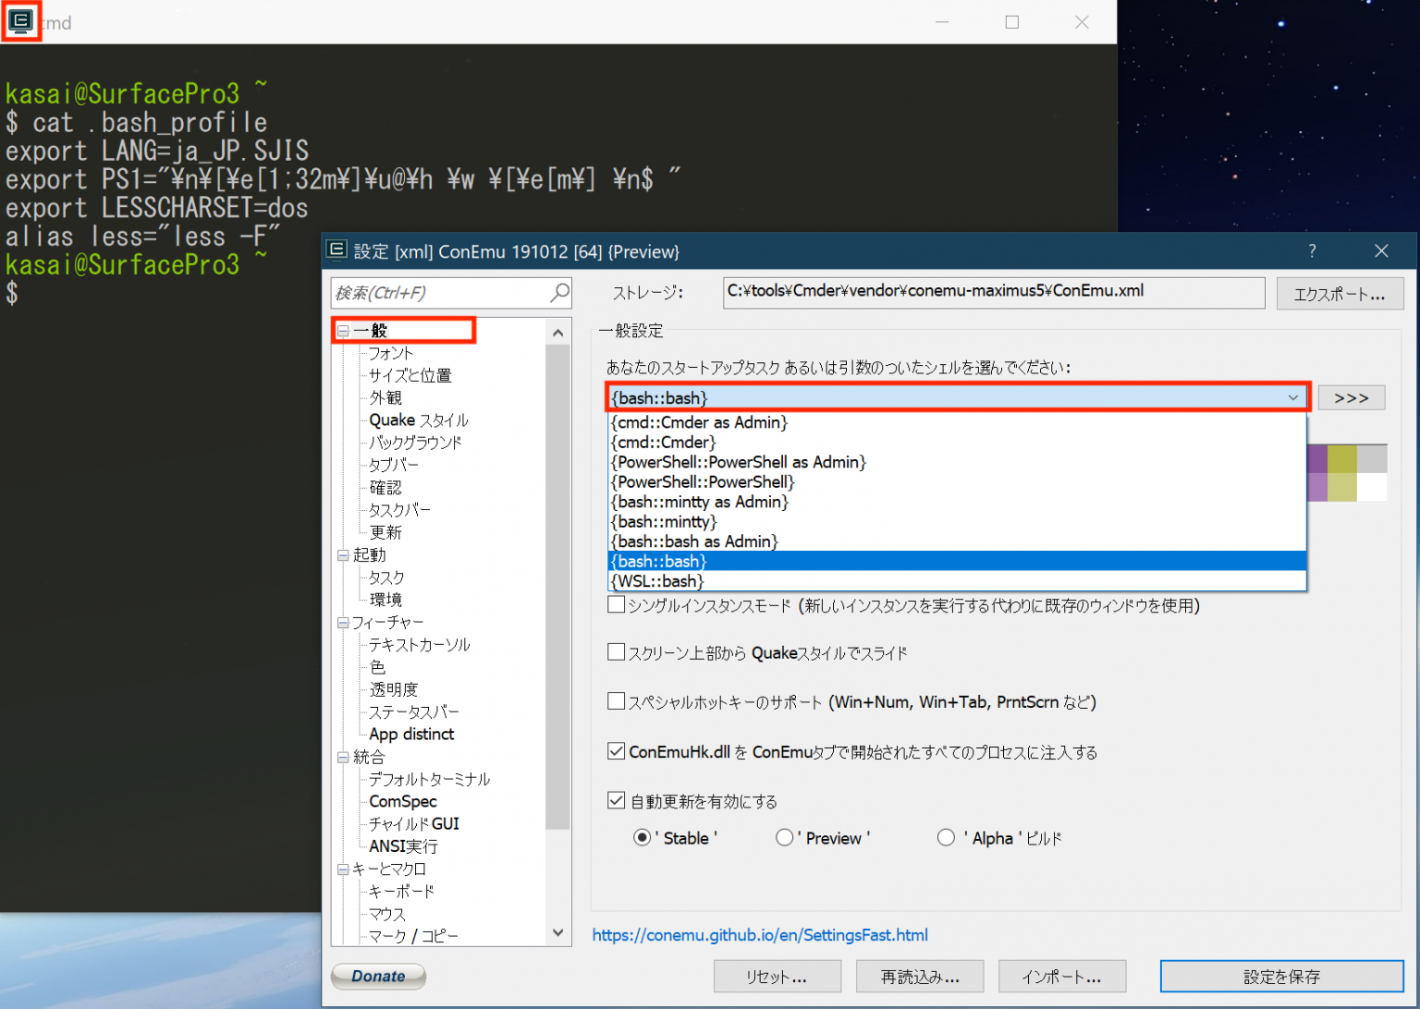Screen dimensions: 1420x1009
Task: Click the 設定を保存 button
Action: pos(1281,976)
